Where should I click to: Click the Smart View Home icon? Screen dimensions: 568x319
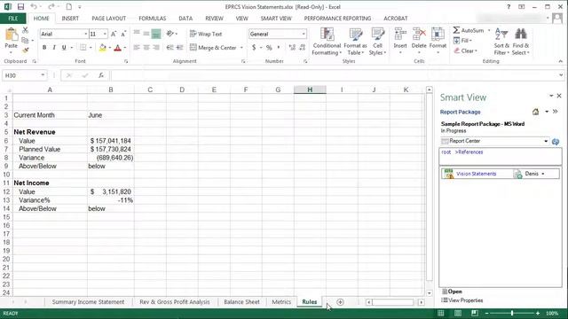pyautogui.click(x=535, y=112)
